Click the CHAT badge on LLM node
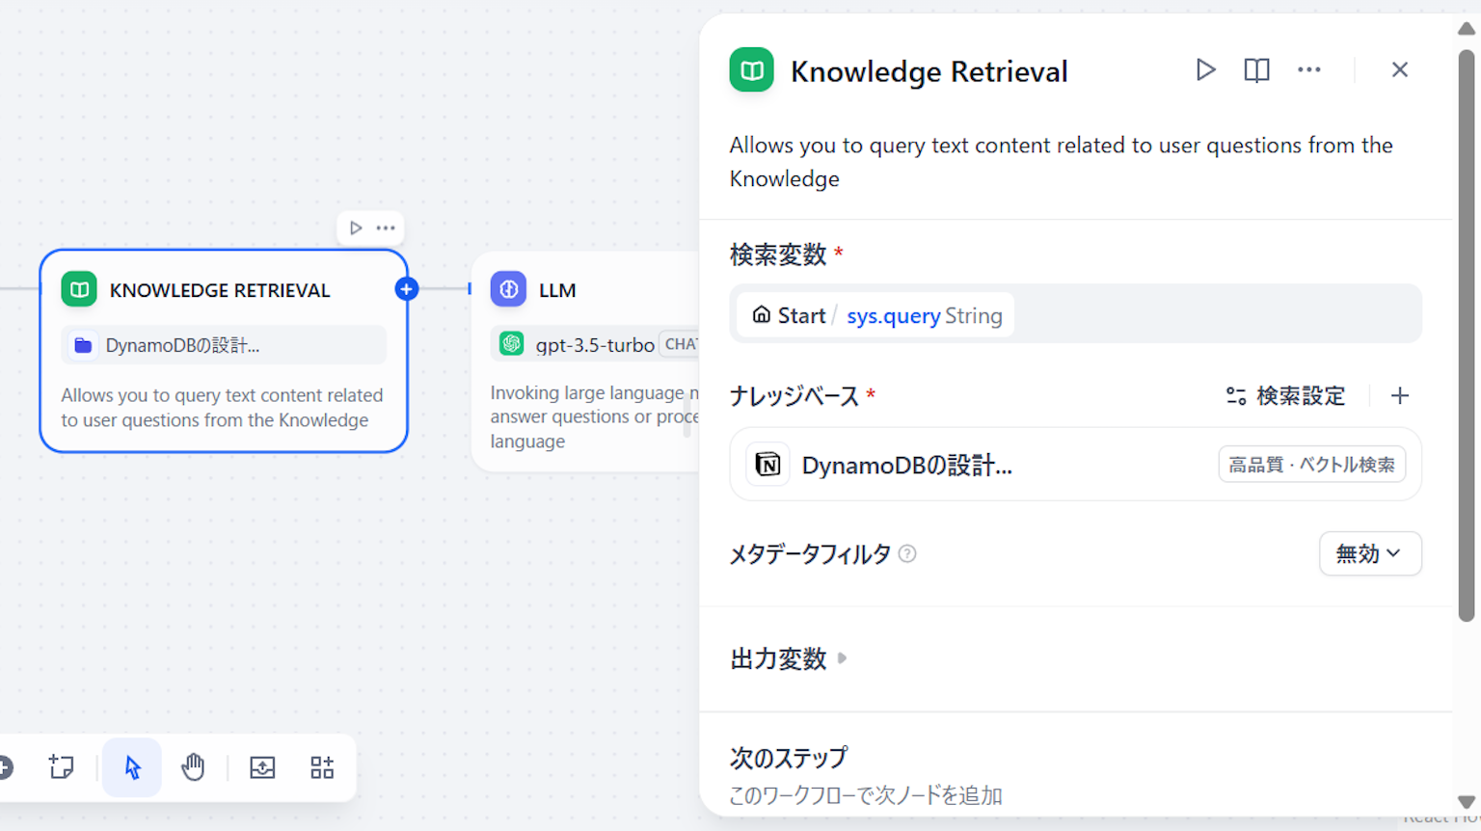 pos(680,344)
